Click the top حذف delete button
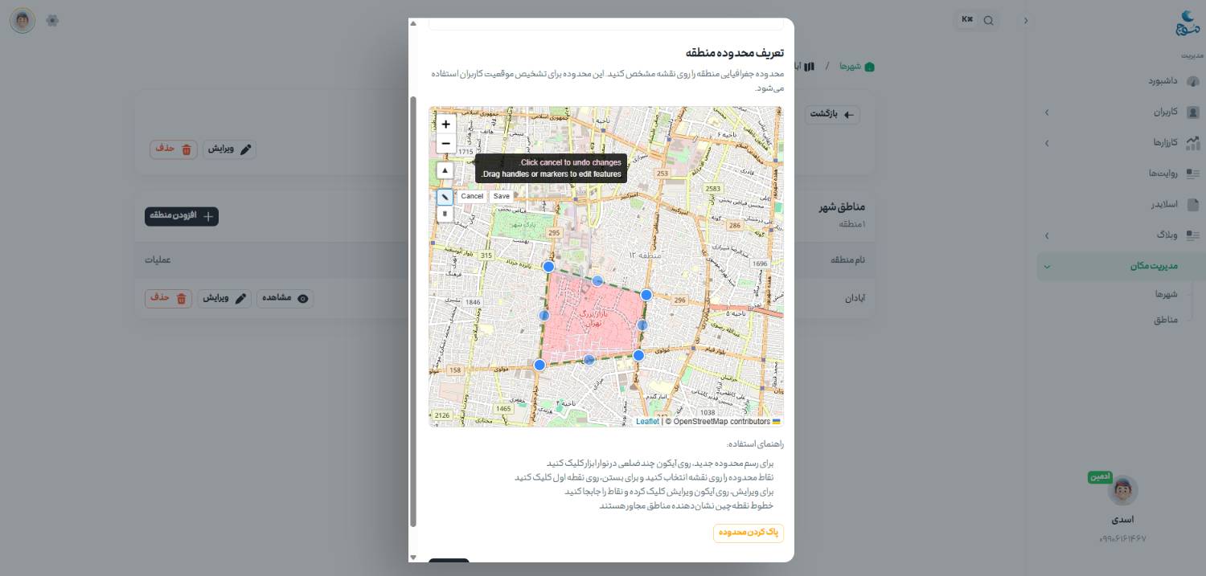Viewport: 1206px width, 576px height. coord(173,149)
